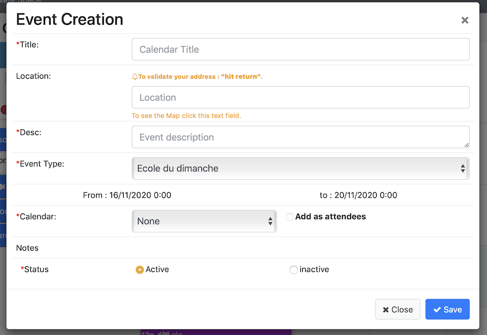Close the Event Creation dialog with X icon
Screen dimensions: 487x335
click(464, 20)
